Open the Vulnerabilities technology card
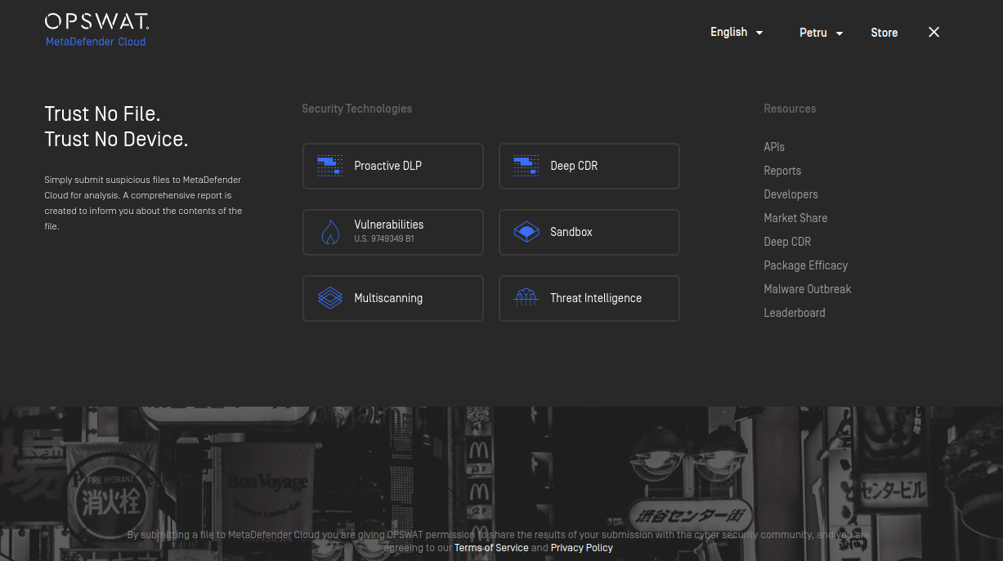Viewport: 1003px width, 561px height. pyautogui.click(x=393, y=232)
